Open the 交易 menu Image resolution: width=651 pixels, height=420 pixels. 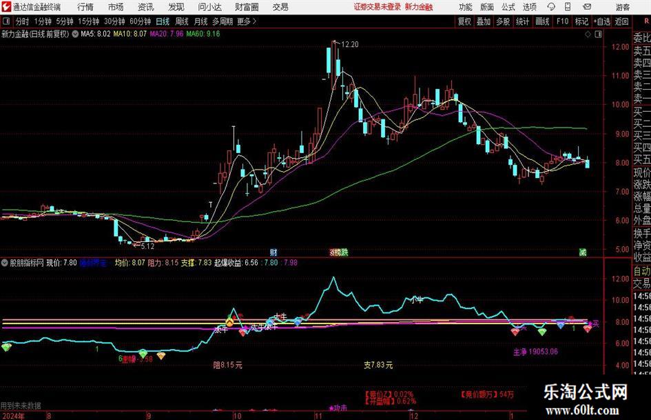tap(280, 7)
